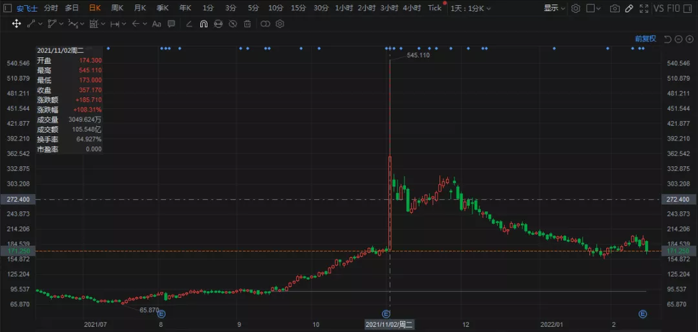Select the crosshair move cursor tool
The height and width of the screenshot is (332, 698).
pos(17,23)
